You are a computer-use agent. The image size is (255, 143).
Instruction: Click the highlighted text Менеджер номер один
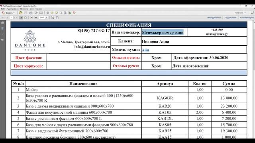(163, 32)
